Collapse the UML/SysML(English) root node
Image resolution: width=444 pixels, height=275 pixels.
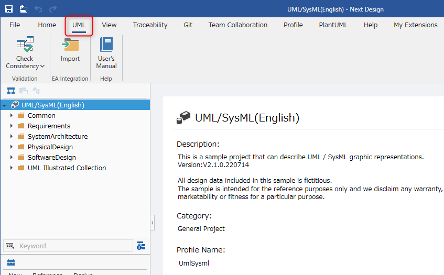[x=5, y=105]
